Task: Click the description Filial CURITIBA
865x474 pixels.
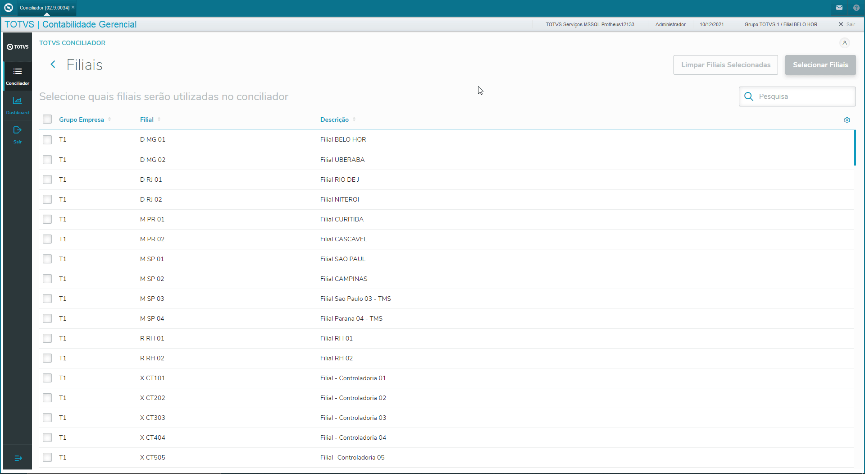Action: pos(341,219)
